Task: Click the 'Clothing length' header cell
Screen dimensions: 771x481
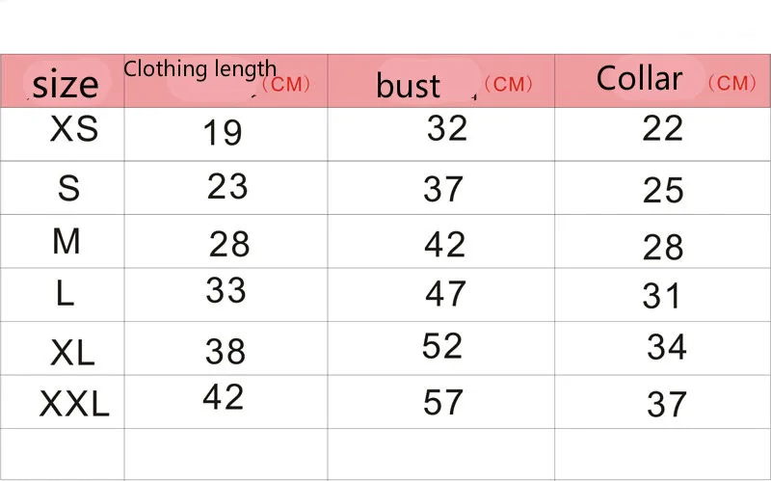Action: 200,69
